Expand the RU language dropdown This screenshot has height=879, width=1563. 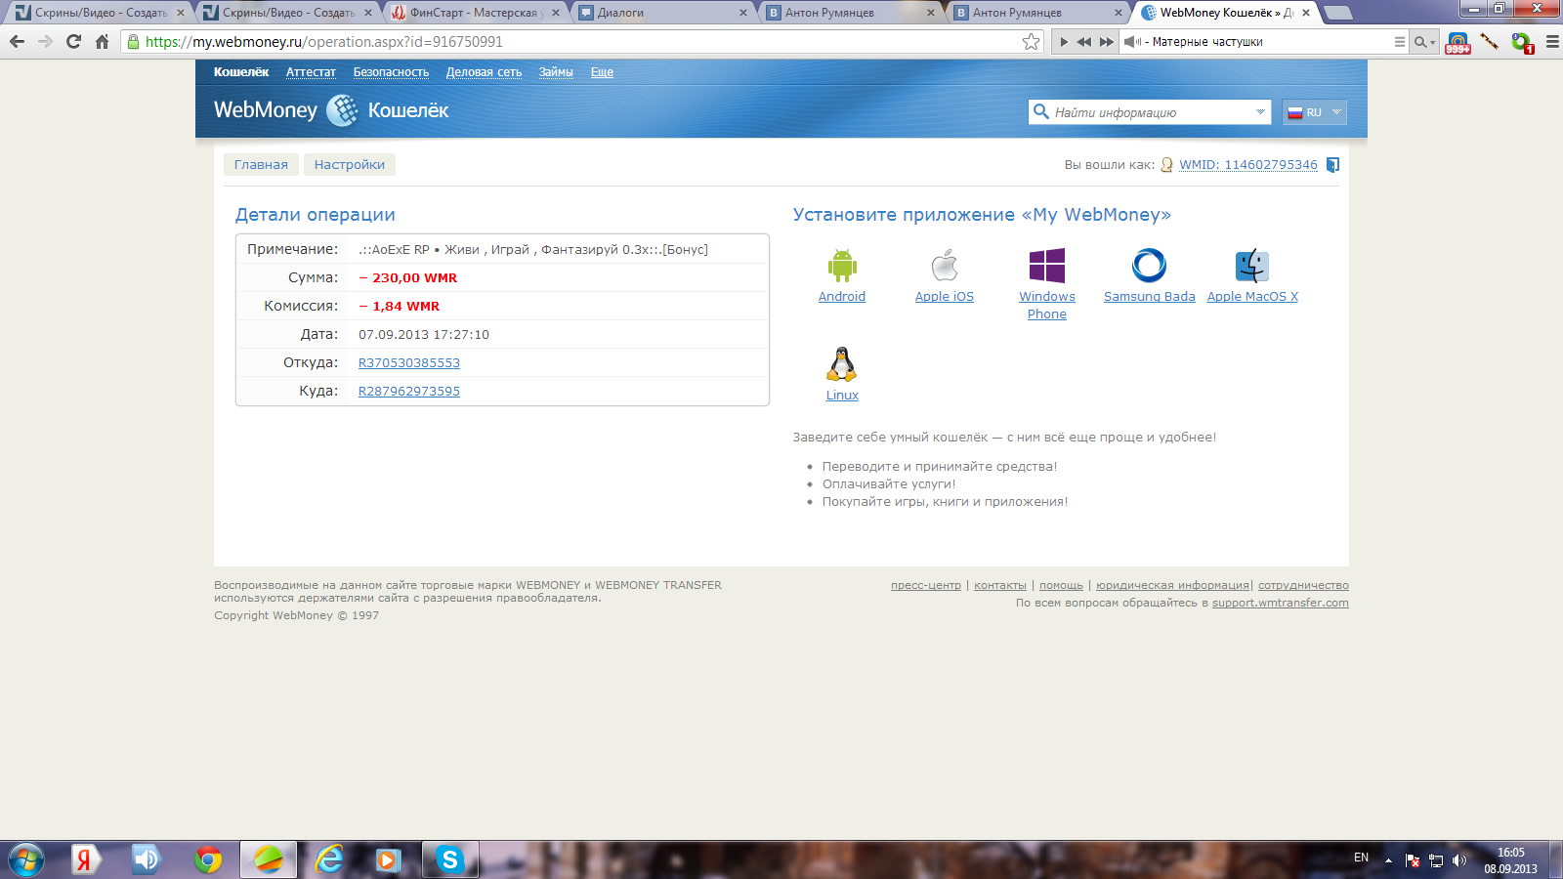[x=1315, y=112]
